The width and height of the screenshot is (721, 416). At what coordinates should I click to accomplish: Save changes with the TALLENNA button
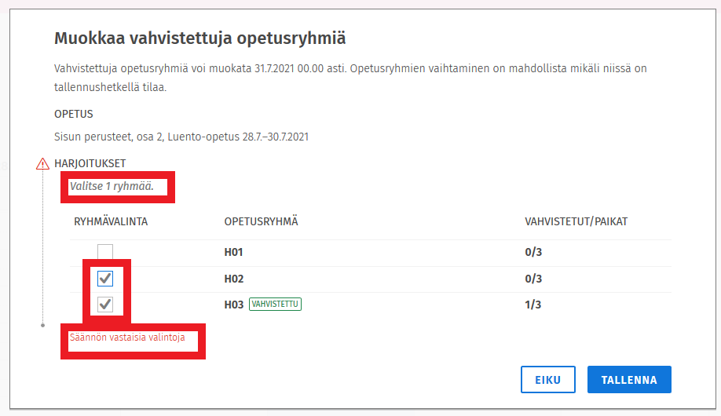point(628,380)
